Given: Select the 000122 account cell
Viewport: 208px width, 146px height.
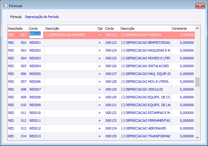Looking at the screenshot, I should [x=112, y=35].
